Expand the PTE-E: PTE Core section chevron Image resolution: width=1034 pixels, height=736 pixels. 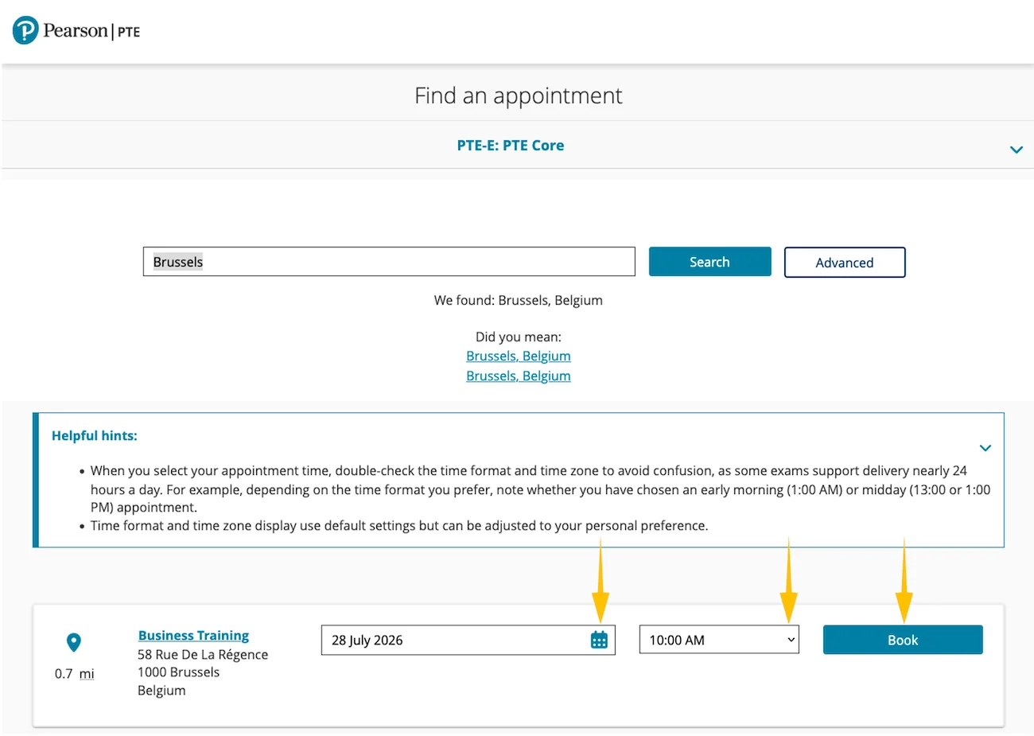pyautogui.click(x=1016, y=150)
